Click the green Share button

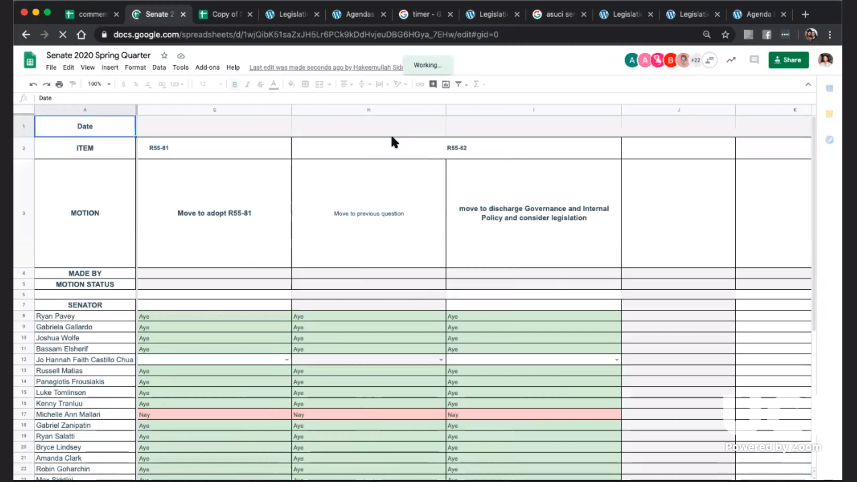[788, 60]
